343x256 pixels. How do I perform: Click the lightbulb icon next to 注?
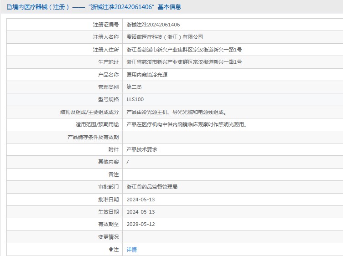coord(111,250)
